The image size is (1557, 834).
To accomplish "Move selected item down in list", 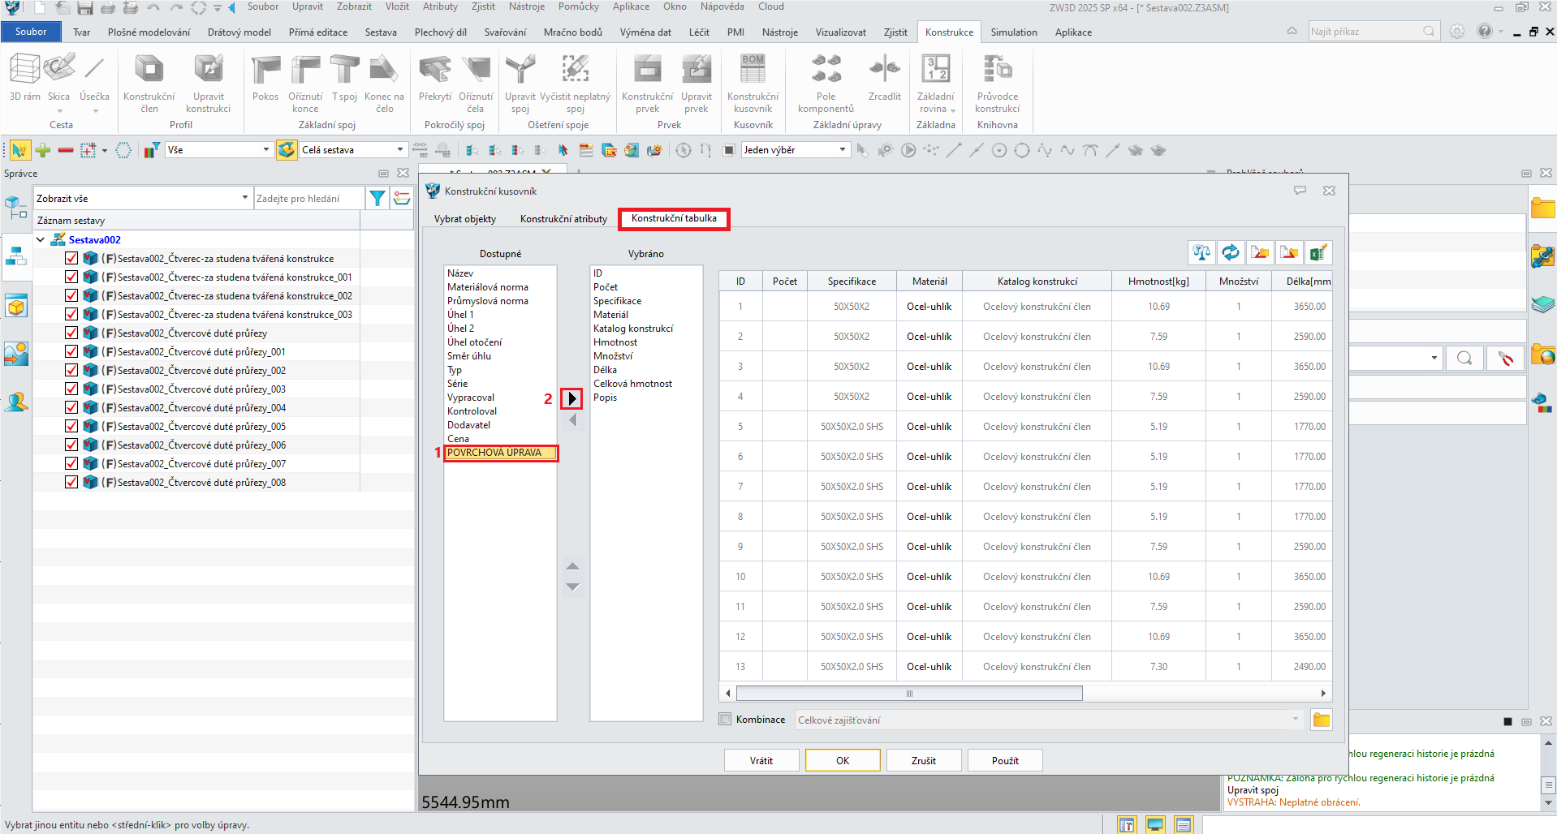I will click(572, 587).
